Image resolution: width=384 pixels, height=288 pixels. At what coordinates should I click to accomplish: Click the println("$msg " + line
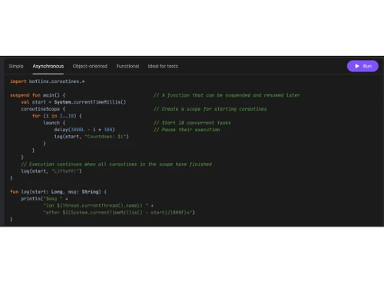click(45, 199)
